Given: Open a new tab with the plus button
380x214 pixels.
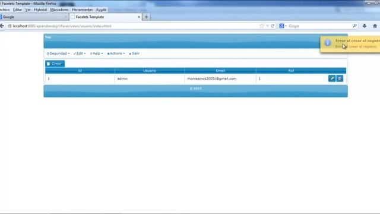Looking at the screenshot, I should pos(146,17).
